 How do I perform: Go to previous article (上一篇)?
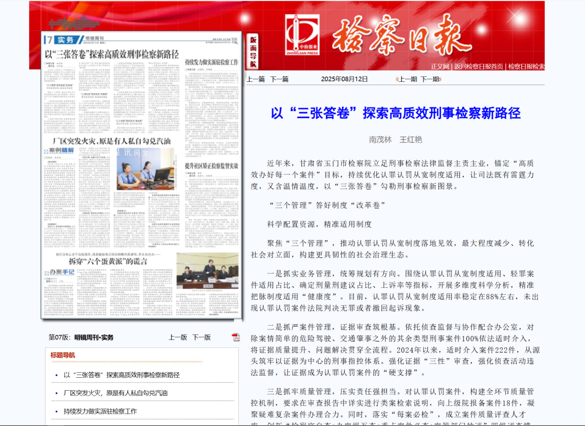point(256,79)
